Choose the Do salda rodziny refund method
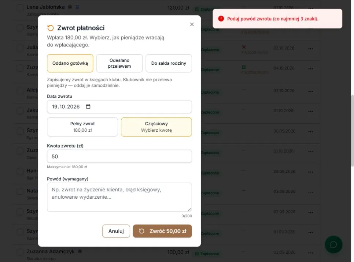The width and height of the screenshot is (354, 262). pos(169,63)
